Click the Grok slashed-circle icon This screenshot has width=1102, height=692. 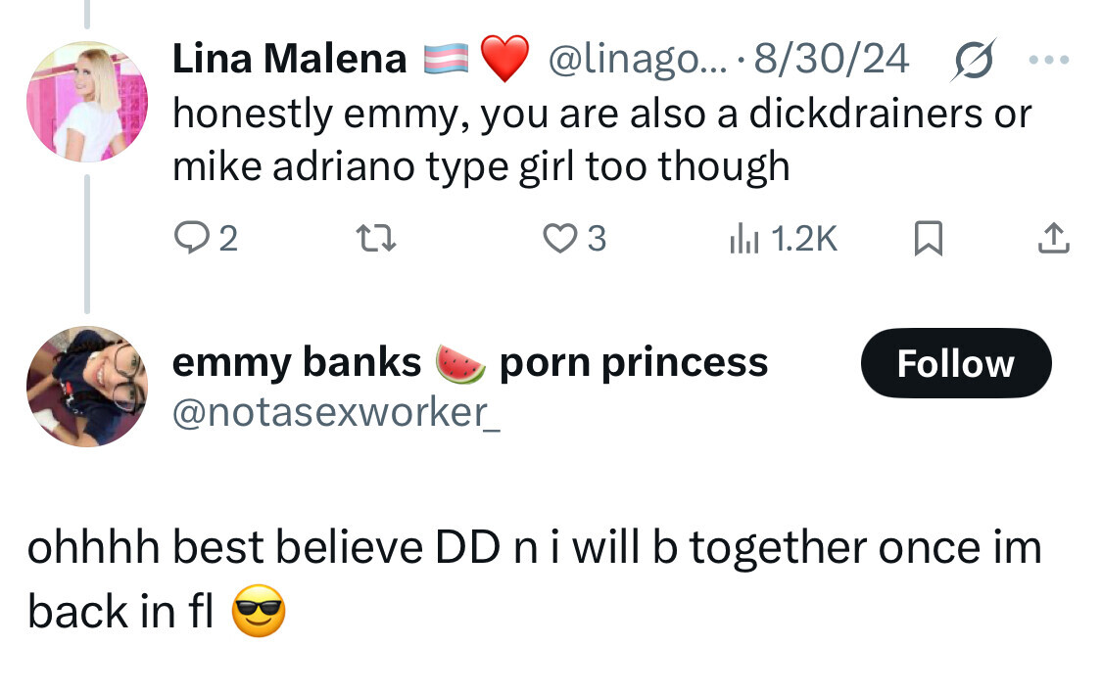click(x=975, y=60)
